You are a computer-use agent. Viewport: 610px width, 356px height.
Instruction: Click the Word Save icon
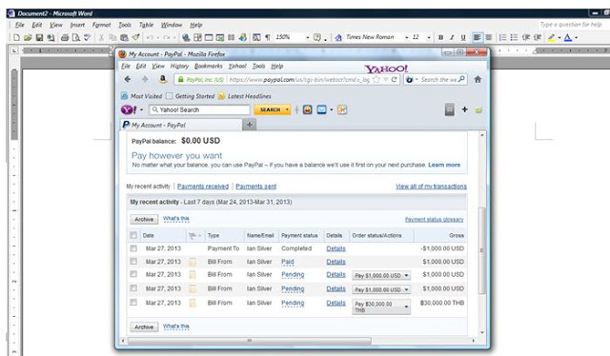(x=39, y=37)
